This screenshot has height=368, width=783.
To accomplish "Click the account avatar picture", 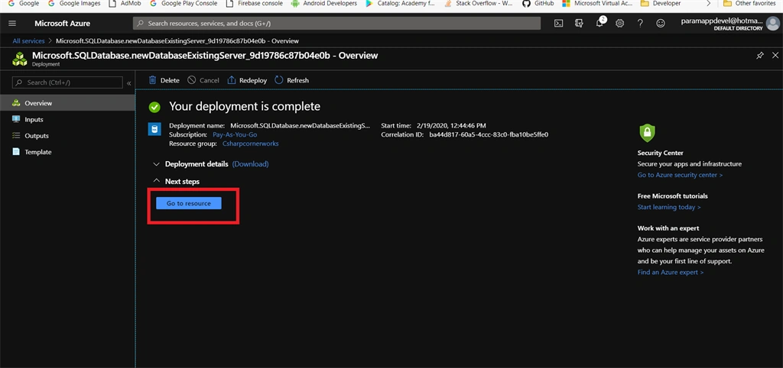I will (x=772, y=24).
